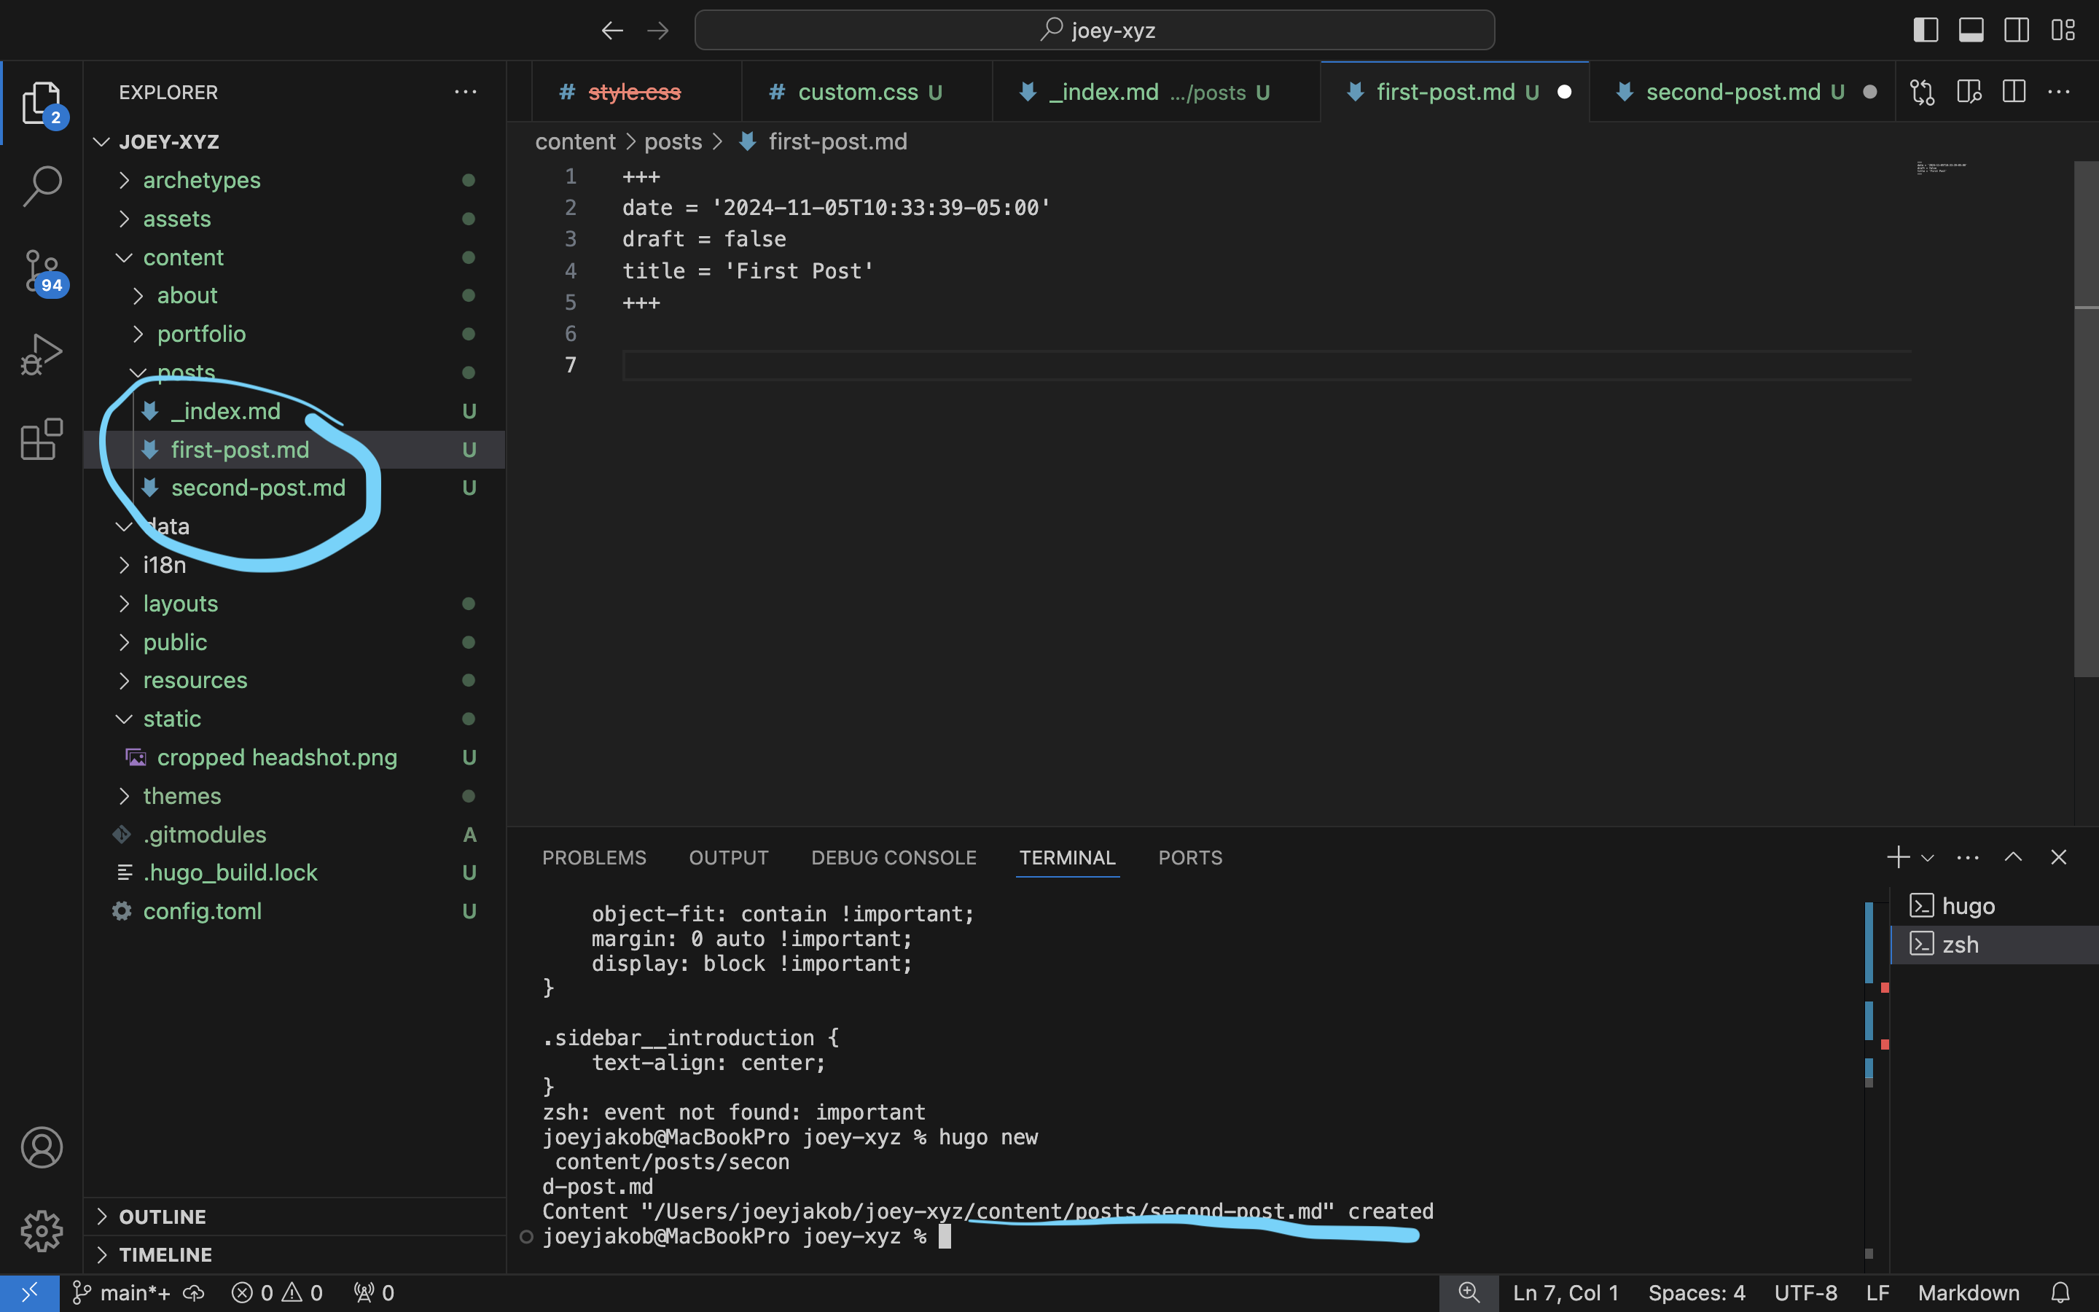Click the Open Preview to the Side icon
The width and height of the screenshot is (2099, 1312).
1968,92
